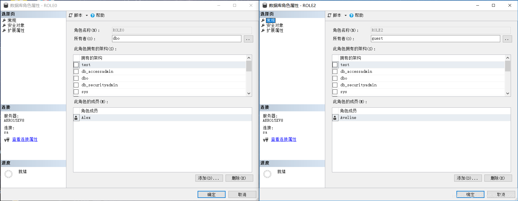
Task: Click 删除(E) button in ROLE2 window
Action: [498, 178]
